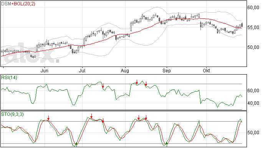Screen dimensions: 265x148
Task: Click the 60,00 value on RSI axis
Action: [253, 91]
